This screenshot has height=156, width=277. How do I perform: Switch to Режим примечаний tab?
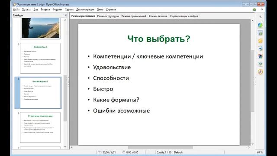[x=134, y=16]
